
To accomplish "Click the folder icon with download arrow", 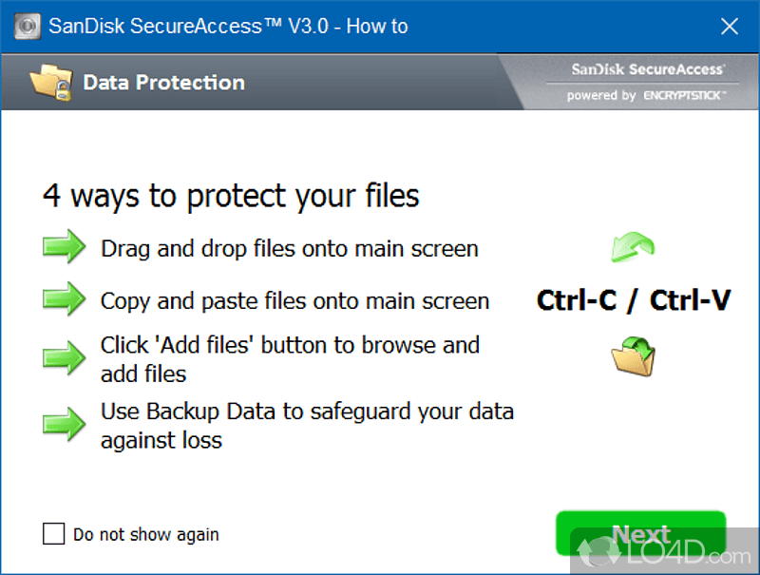I will point(635,355).
